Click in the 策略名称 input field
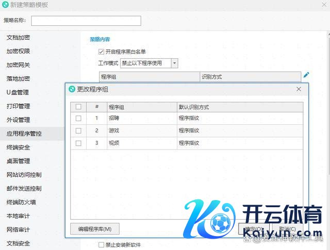Screen dimensions: 330x250 tap(86, 21)
